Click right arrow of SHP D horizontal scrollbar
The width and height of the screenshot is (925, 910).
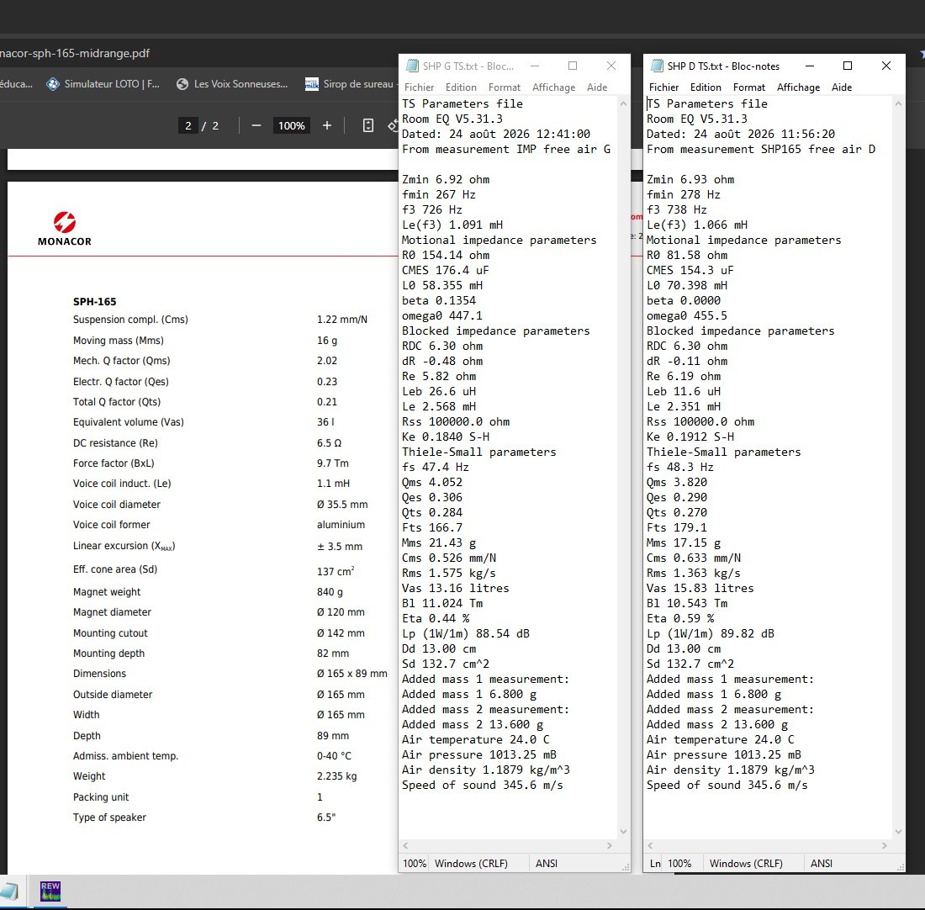pyautogui.click(x=884, y=846)
